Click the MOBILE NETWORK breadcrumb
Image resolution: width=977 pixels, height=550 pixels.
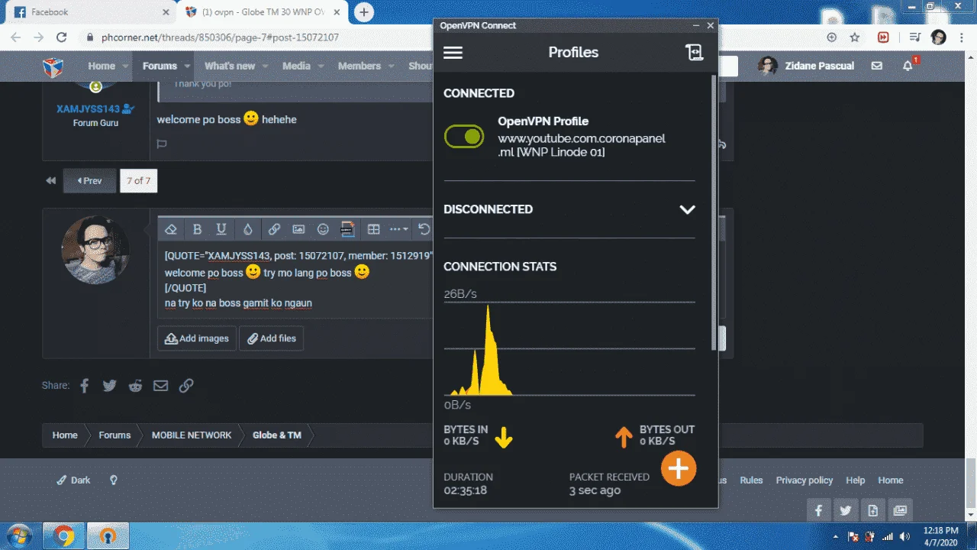pyautogui.click(x=192, y=435)
